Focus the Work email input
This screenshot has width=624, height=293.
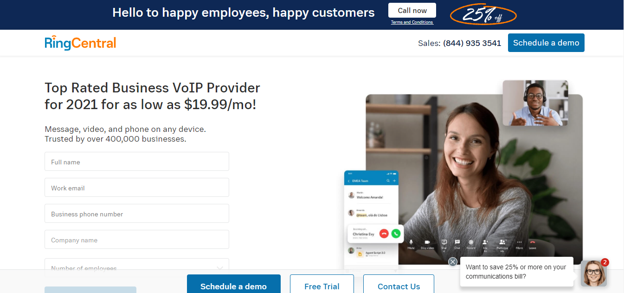[x=137, y=188]
